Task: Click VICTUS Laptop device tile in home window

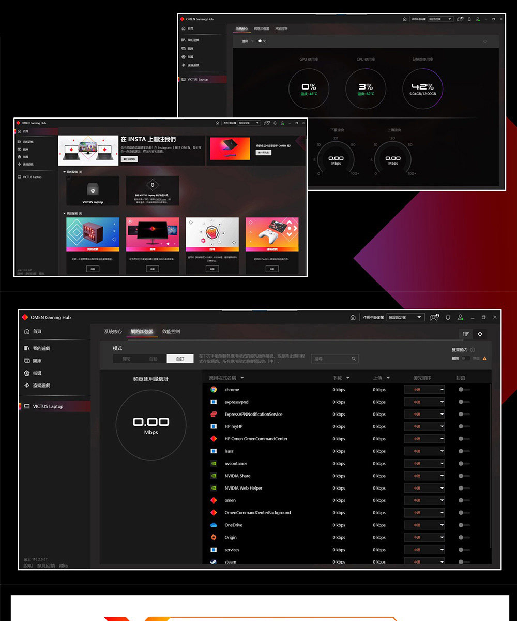Action: tap(93, 190)
